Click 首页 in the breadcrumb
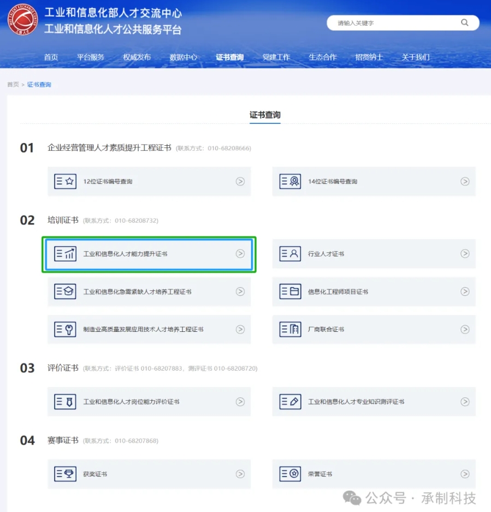The height and width of the screenshot is (512, 491). coord(13,85)
